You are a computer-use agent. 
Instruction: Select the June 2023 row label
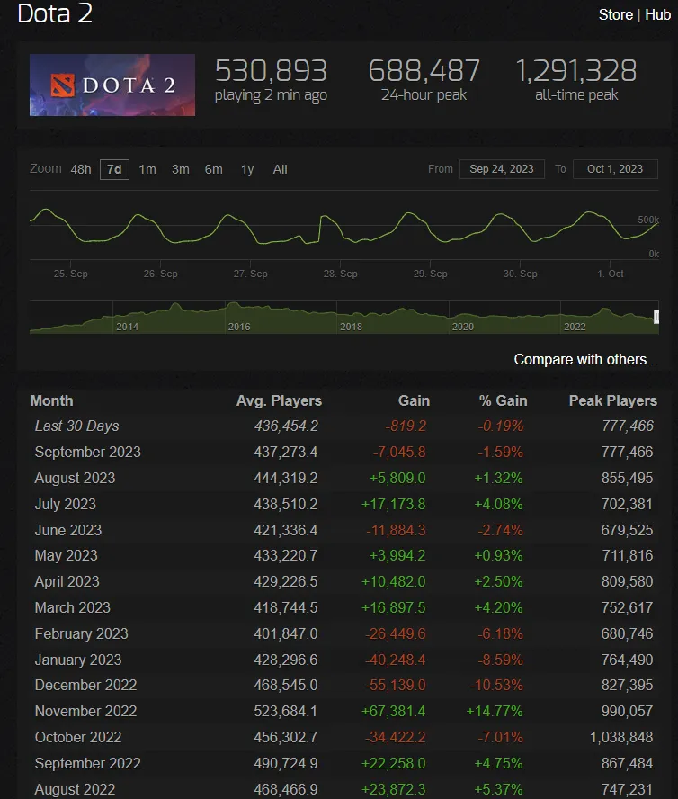pos(68,530)
